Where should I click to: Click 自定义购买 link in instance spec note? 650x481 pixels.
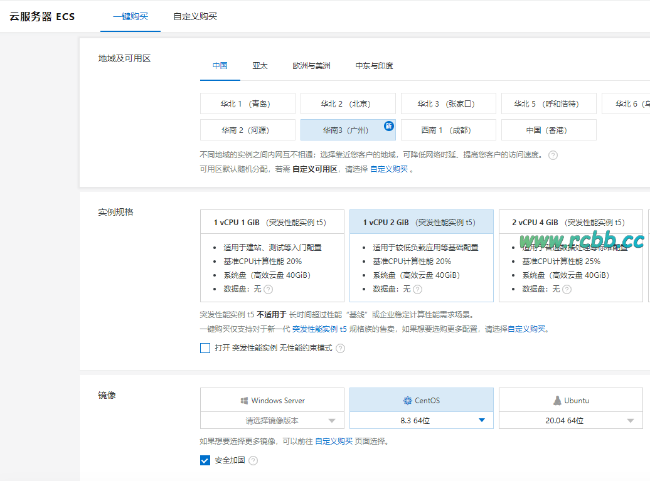526,329
